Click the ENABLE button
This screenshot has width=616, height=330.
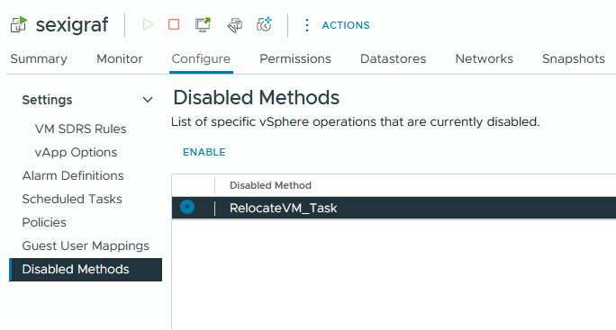click(204, 152)
